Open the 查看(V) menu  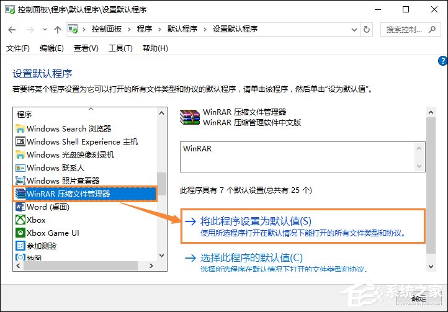click(86, 48)
